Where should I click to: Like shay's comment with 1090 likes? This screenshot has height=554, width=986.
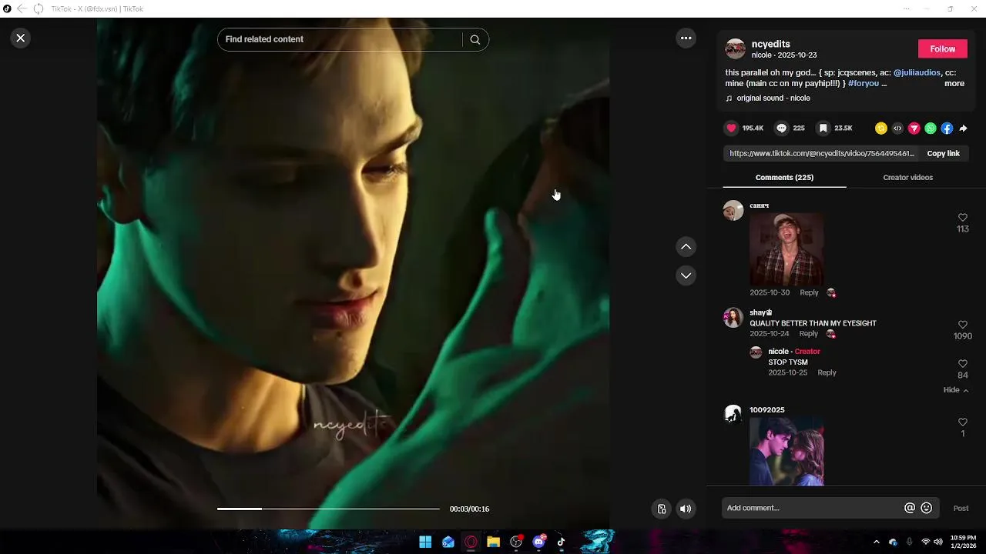[x=962, y=325]
